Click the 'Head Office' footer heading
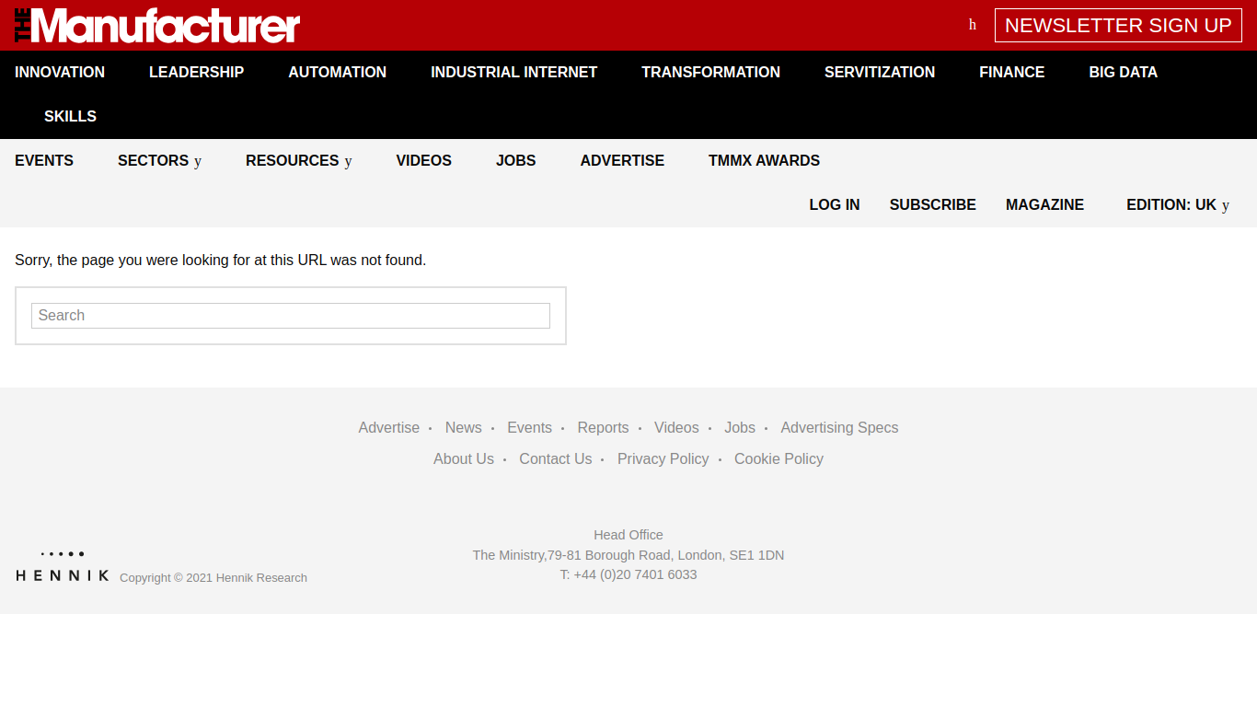This screenshot has height=707, width=1257. 628,535
